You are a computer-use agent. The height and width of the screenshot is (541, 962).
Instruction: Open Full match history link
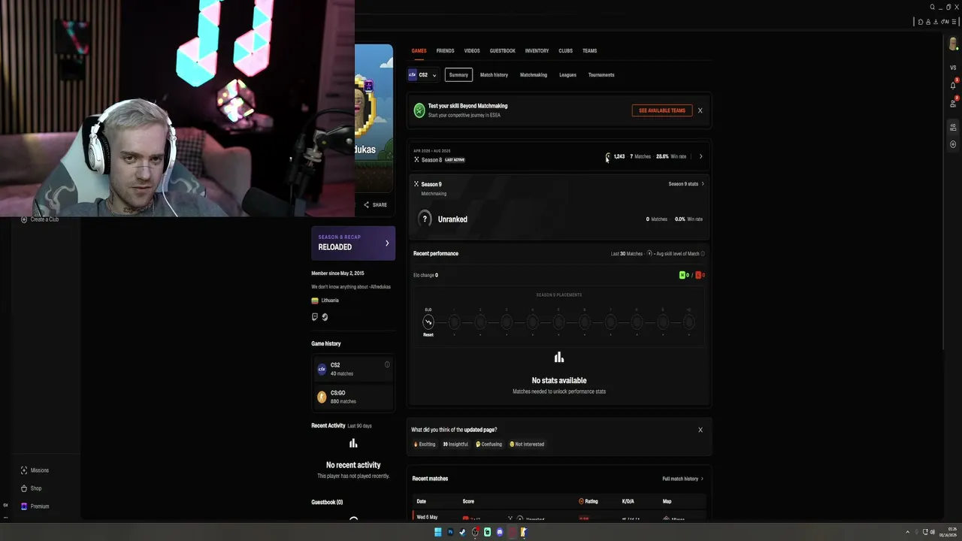[x=682, y=479]
